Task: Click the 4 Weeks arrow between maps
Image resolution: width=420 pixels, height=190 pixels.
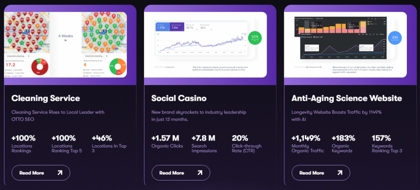Action: [65, 41]
